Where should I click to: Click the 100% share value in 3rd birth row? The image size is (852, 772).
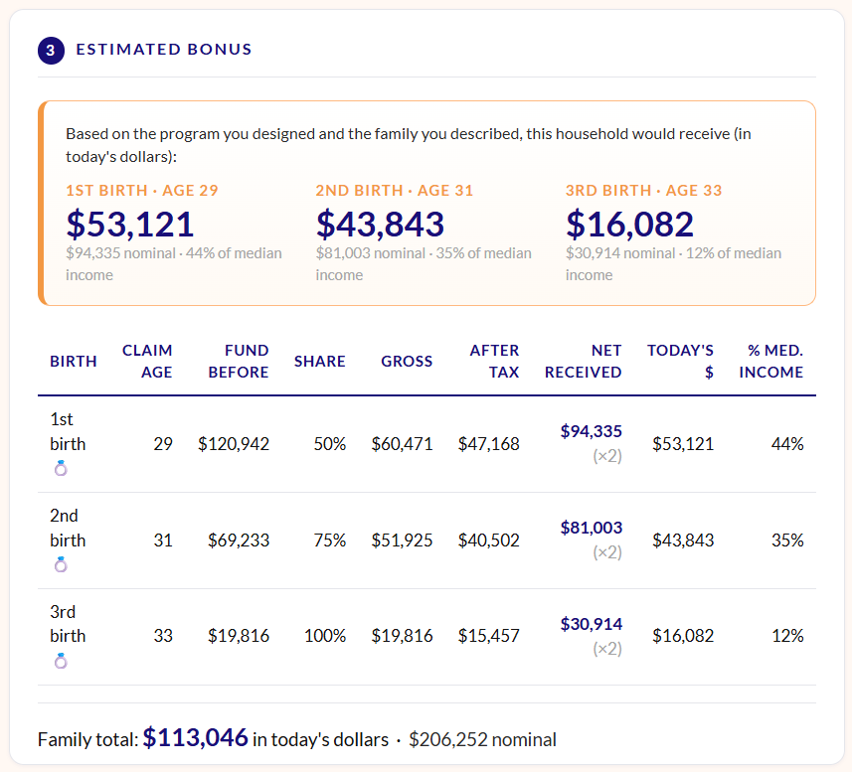pyautogui.click(x=325, y=636)
